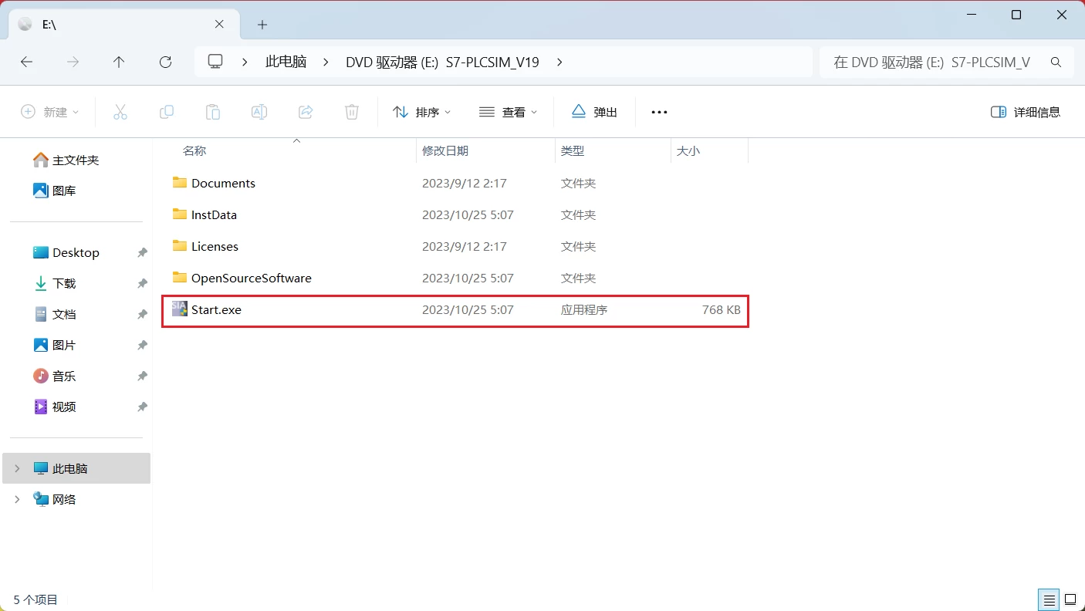Open 图片 in the sidebar
1085x611 pixels.
(64, 345)
